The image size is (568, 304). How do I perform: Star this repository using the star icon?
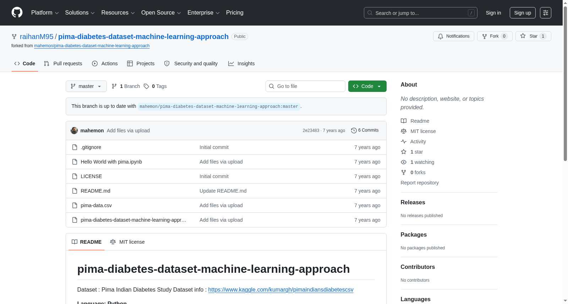pyautogui.click(x=523, y=36)
